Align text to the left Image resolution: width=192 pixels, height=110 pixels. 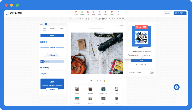(107, 19)
